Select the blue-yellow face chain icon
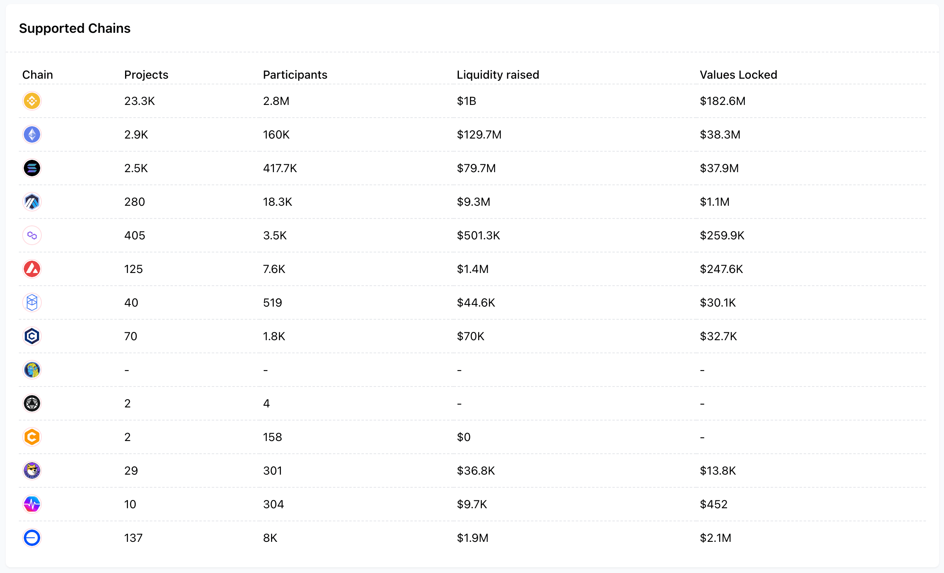The height and width of the screenshot is (573, 944). point(32,370)
